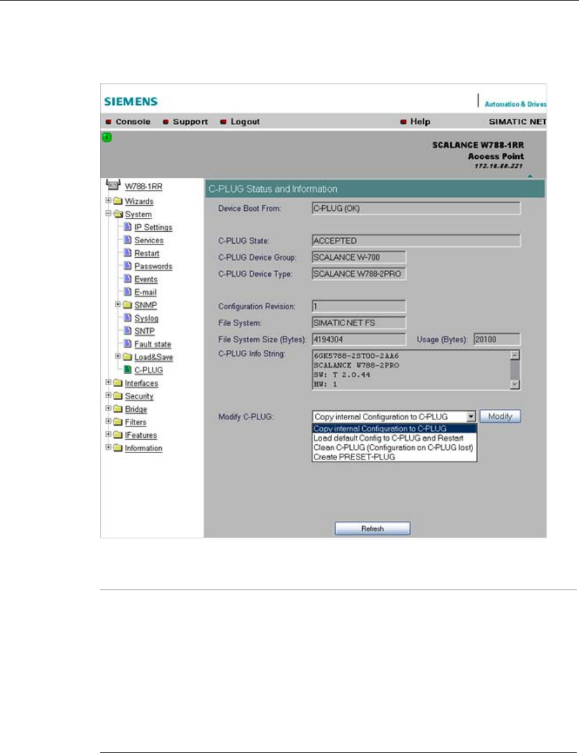Go to the Restart page
The width and height of the screenshot is (579, 753).
[x=147, y=254]
